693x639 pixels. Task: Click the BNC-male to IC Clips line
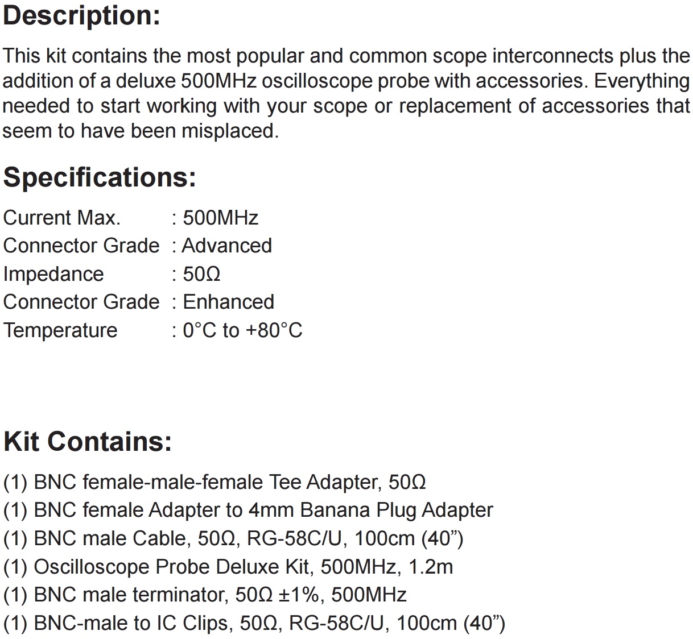pos(254,623)
